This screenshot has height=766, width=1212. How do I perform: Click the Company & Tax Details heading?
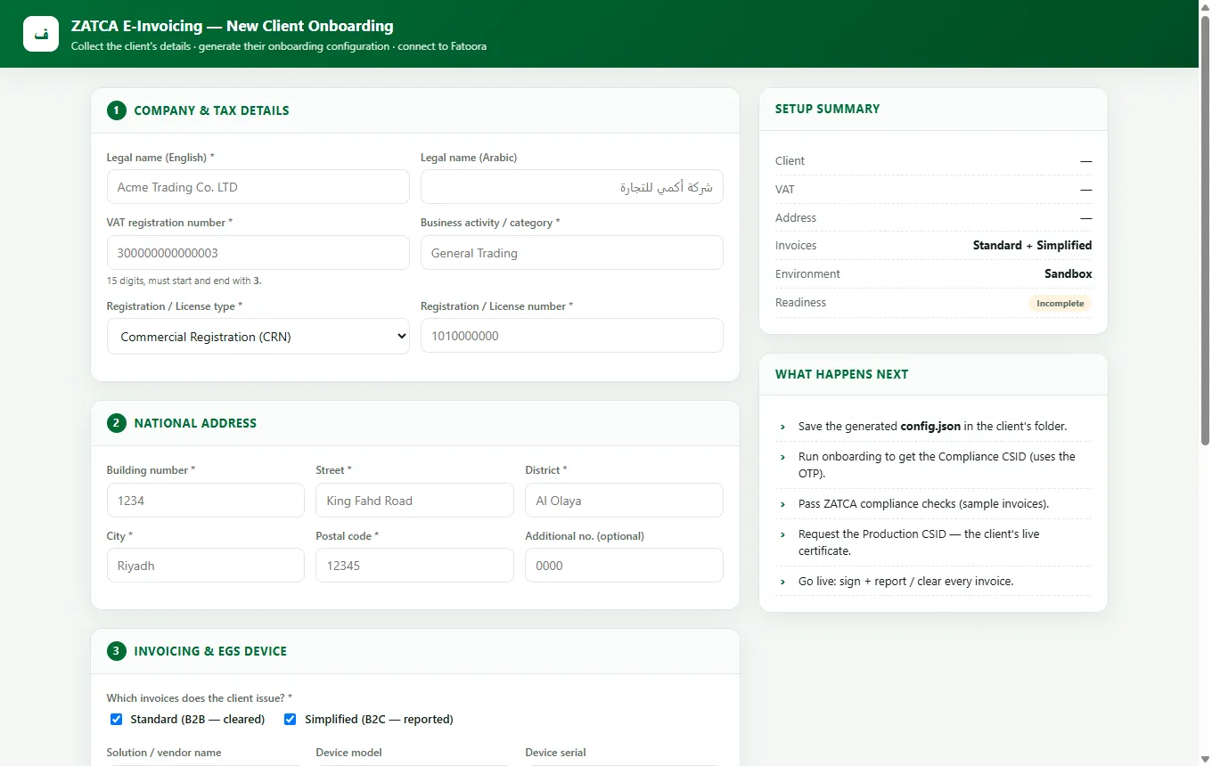coord(211,110)
